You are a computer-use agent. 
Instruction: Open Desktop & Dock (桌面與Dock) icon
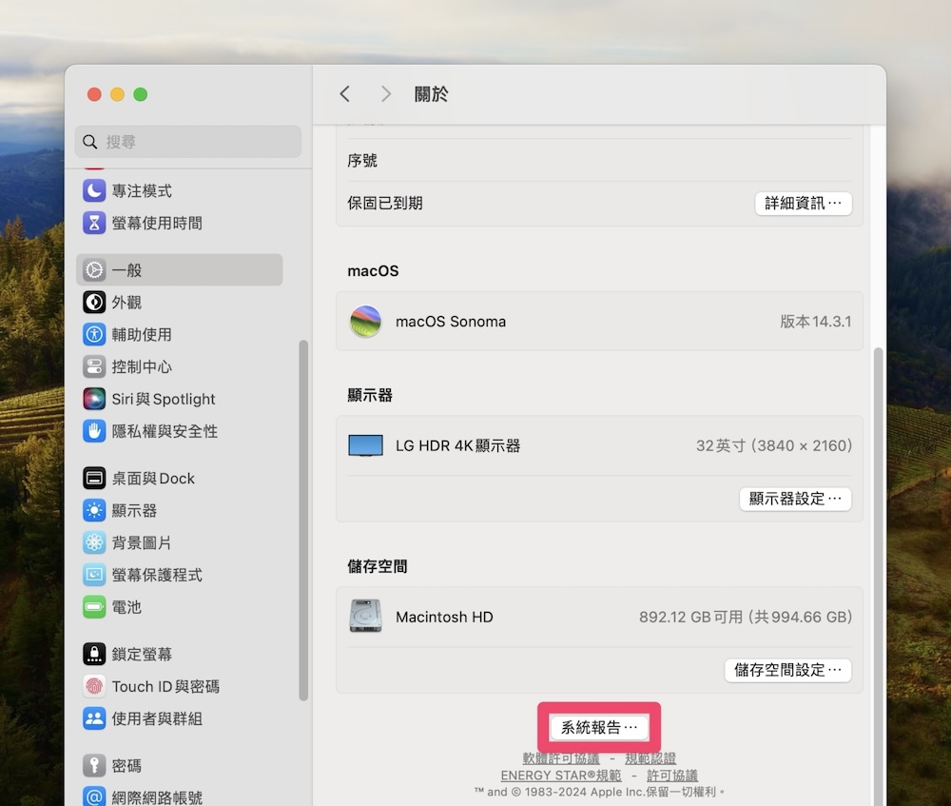pyautogui.click(x=94, y=479)
